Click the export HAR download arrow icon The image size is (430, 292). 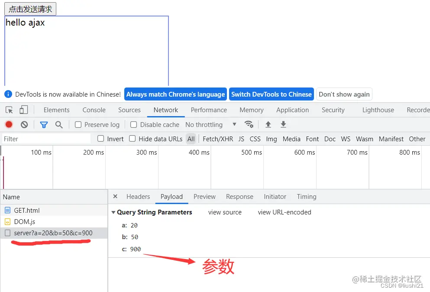pyautogui.click(x=283, y=124)
